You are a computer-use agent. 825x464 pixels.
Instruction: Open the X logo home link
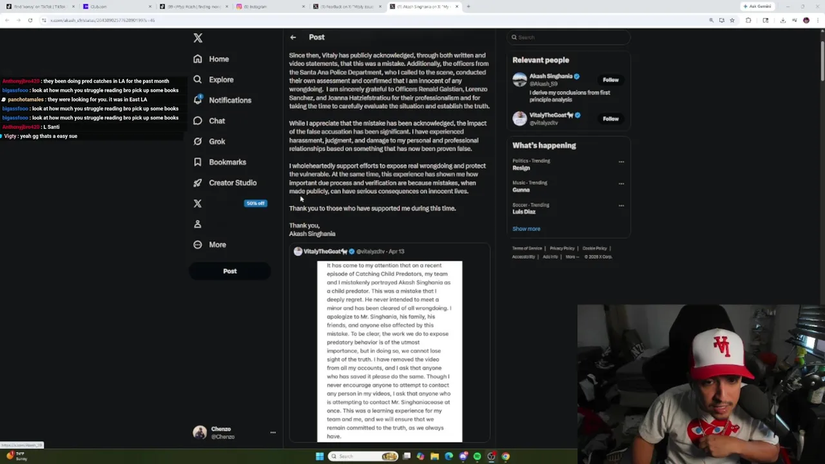(198, 38)
